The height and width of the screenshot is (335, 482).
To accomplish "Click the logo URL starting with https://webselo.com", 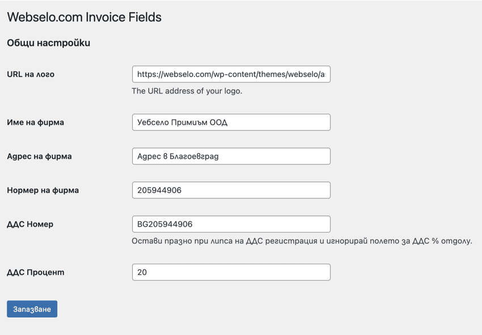I will (x=231, y=74).
